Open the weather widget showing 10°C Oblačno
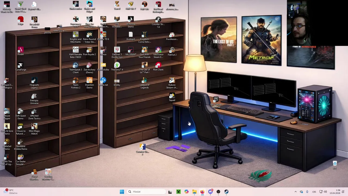Image resolution: width=348 pixels, height=196 pixels. pos(10,192)
